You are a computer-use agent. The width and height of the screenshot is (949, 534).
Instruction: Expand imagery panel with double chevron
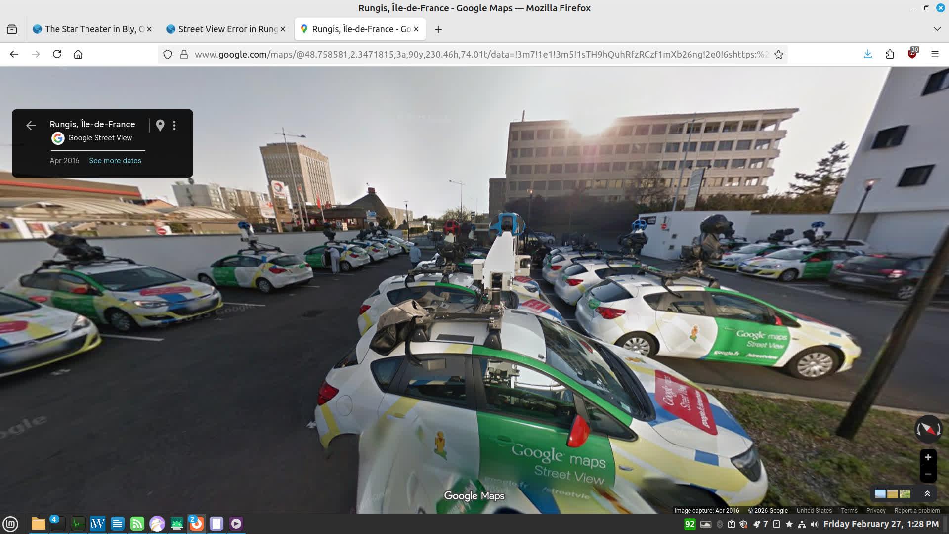coord(927,494)
